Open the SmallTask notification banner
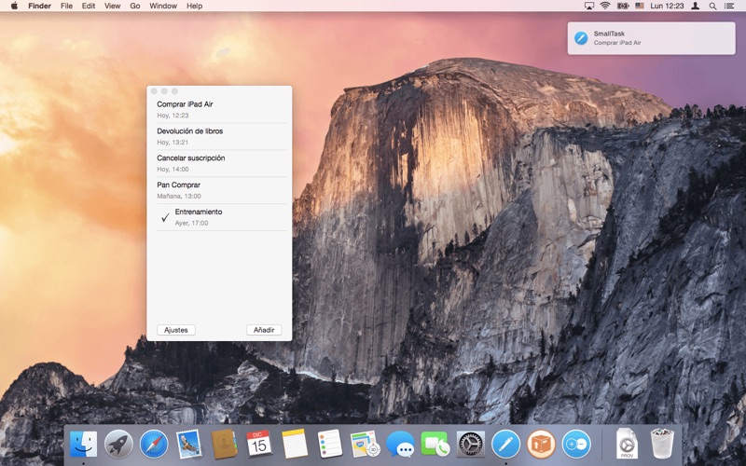746x466 pixels. 651,38
